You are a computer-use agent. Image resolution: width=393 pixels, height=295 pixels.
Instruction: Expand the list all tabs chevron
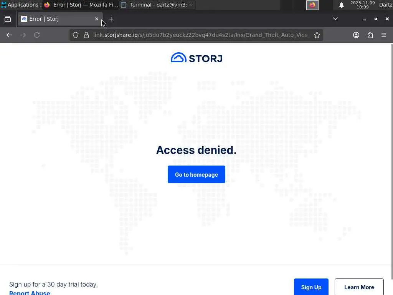point(335,19)
